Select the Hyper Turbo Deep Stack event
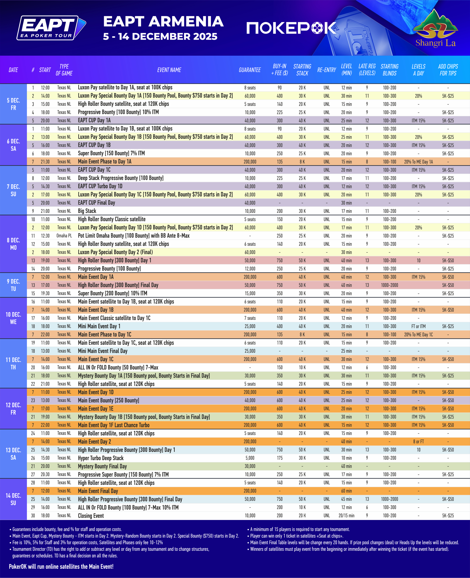This screenshot has height=578, width=470. coord(100,458)
